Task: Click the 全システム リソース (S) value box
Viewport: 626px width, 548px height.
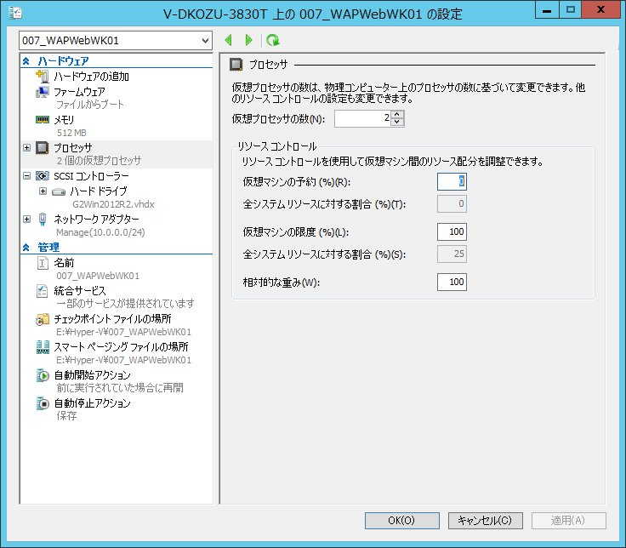Action: click(x=452, y=254)
